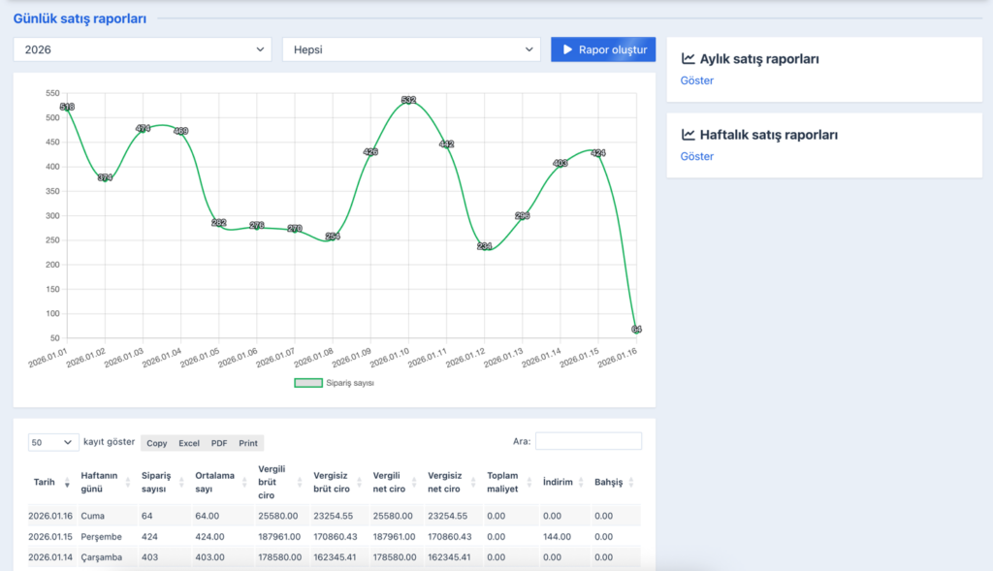
Task: Click Göster under Haftalık satış raporları
Action: click(696, 156)
